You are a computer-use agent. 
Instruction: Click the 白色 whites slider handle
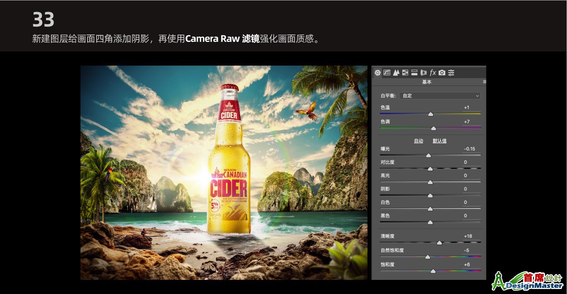[430, 209]
